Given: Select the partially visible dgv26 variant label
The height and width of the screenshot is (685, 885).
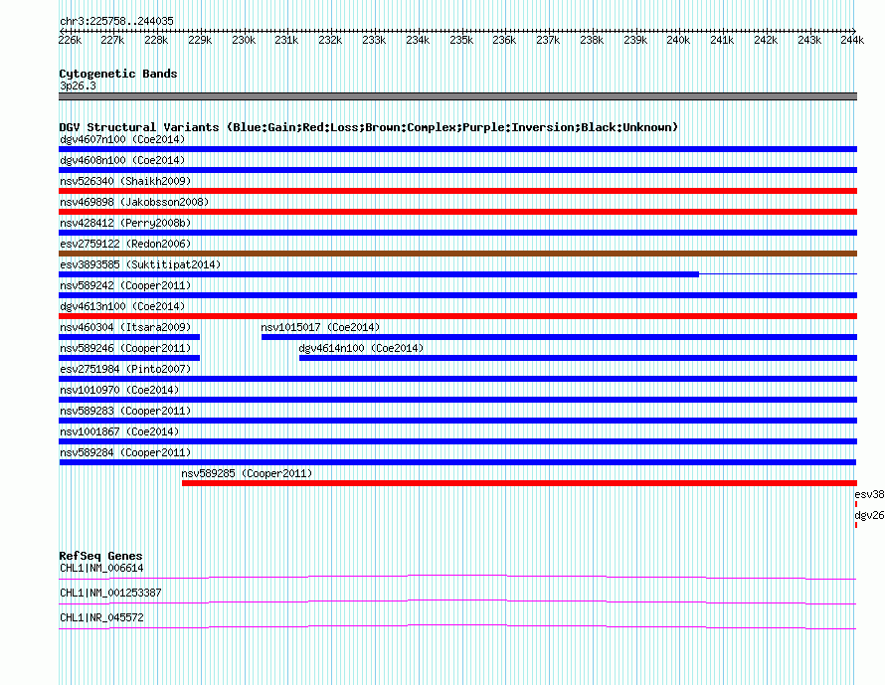Looking at the screenshot, I should [x=869, y=515].
